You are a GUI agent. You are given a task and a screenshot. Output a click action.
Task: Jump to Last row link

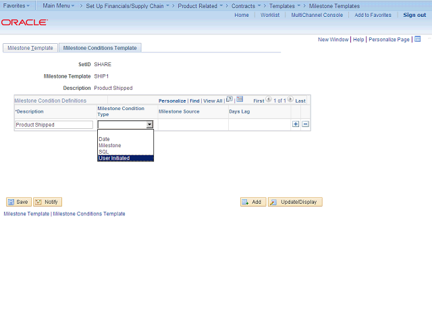tap(300, 101)
